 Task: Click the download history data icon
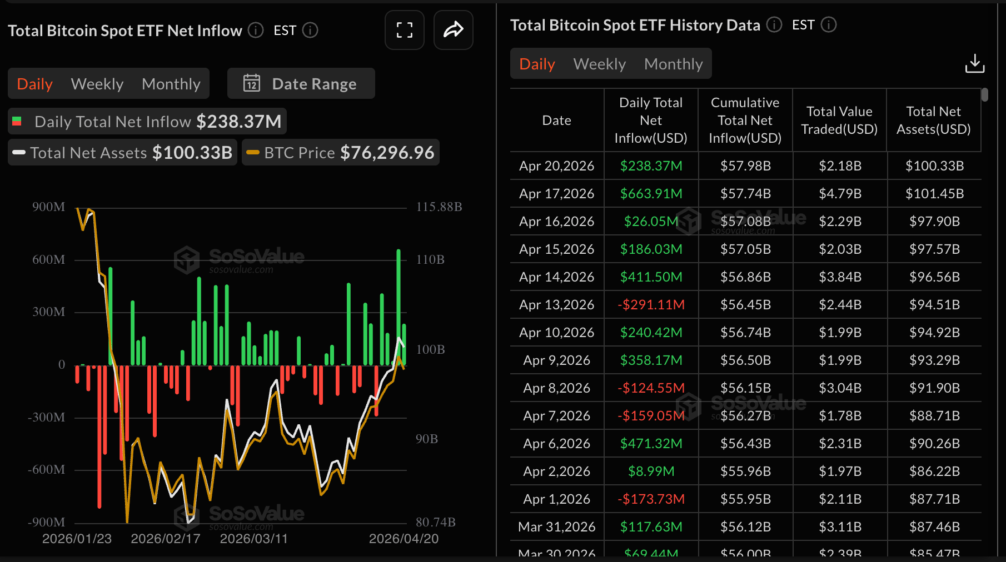[974, 64]
